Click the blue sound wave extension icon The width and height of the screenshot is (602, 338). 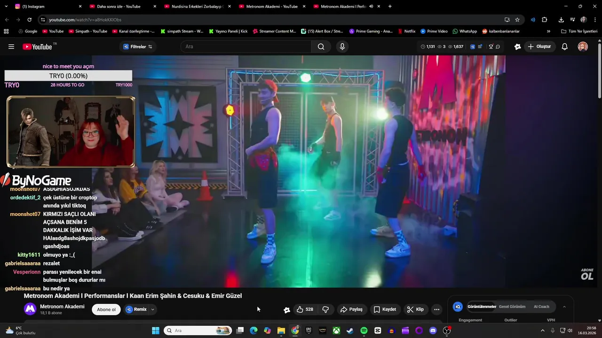(533, 20)
